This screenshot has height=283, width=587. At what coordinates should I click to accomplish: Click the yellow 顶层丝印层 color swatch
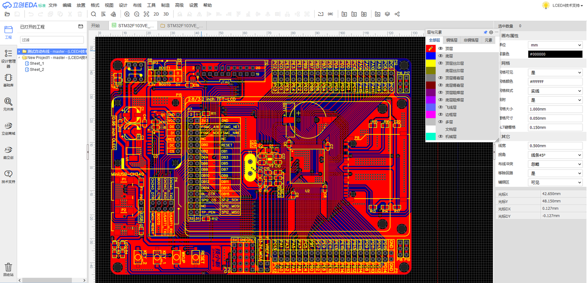[x=430, y=64]
